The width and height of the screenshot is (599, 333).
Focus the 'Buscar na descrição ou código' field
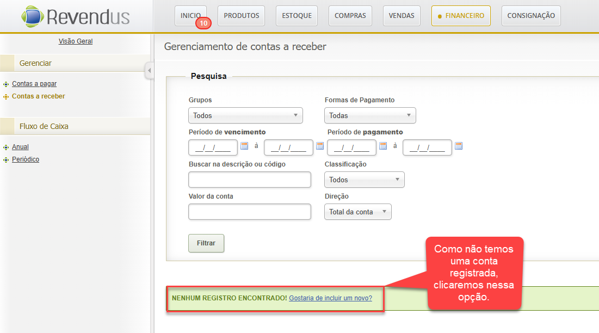click(x=250, y=180)
